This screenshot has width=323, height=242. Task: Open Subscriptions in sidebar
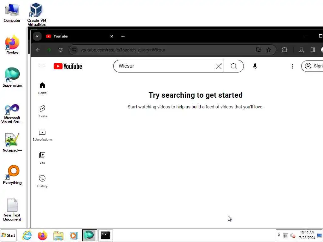click(42, 135)
